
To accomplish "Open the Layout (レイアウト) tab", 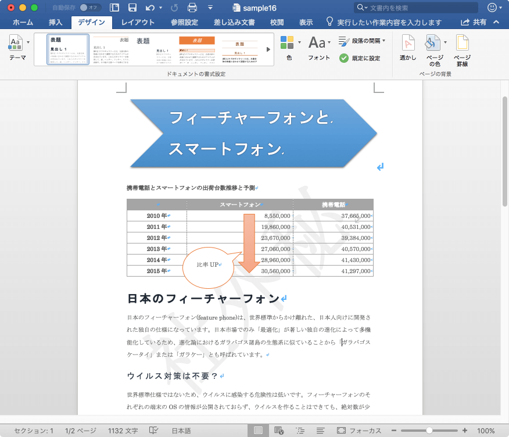I will coord(138,22).
